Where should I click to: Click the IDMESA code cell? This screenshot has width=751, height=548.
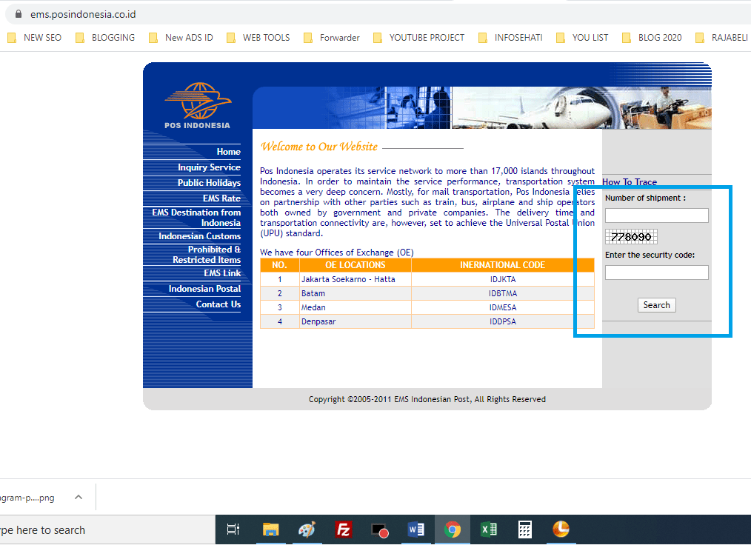502,307
